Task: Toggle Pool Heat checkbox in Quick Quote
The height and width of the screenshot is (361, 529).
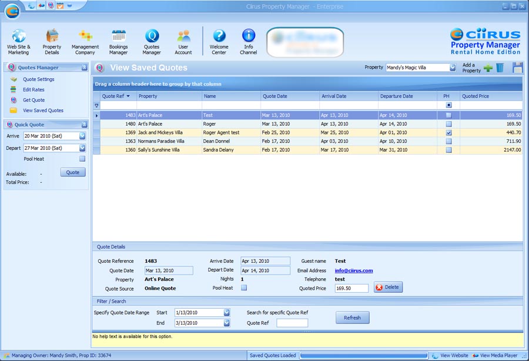Action: pyautogui.click(x=82, y=159)
